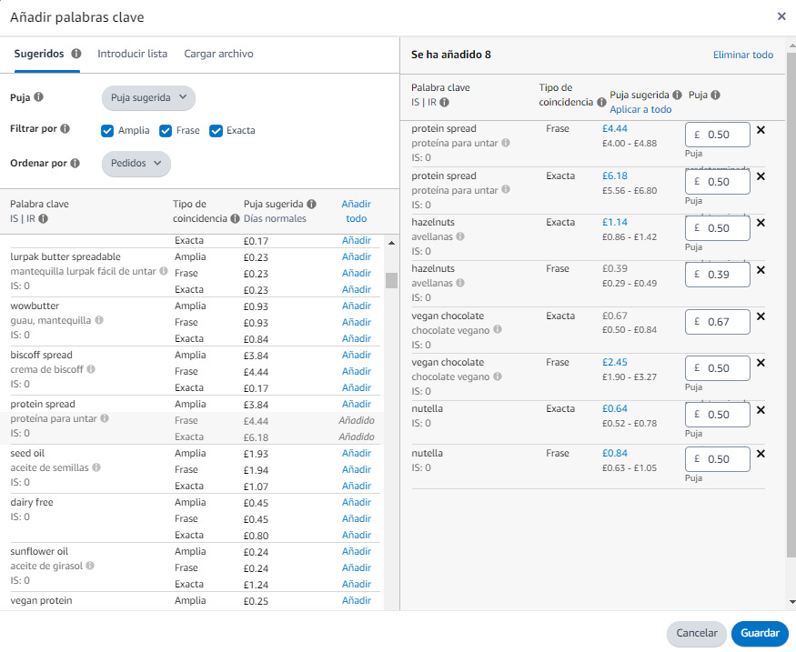Viewport: 796px width, 652px height.
Task: Uncheck the Exacta filter checkbox
Action: coord(216,131)
